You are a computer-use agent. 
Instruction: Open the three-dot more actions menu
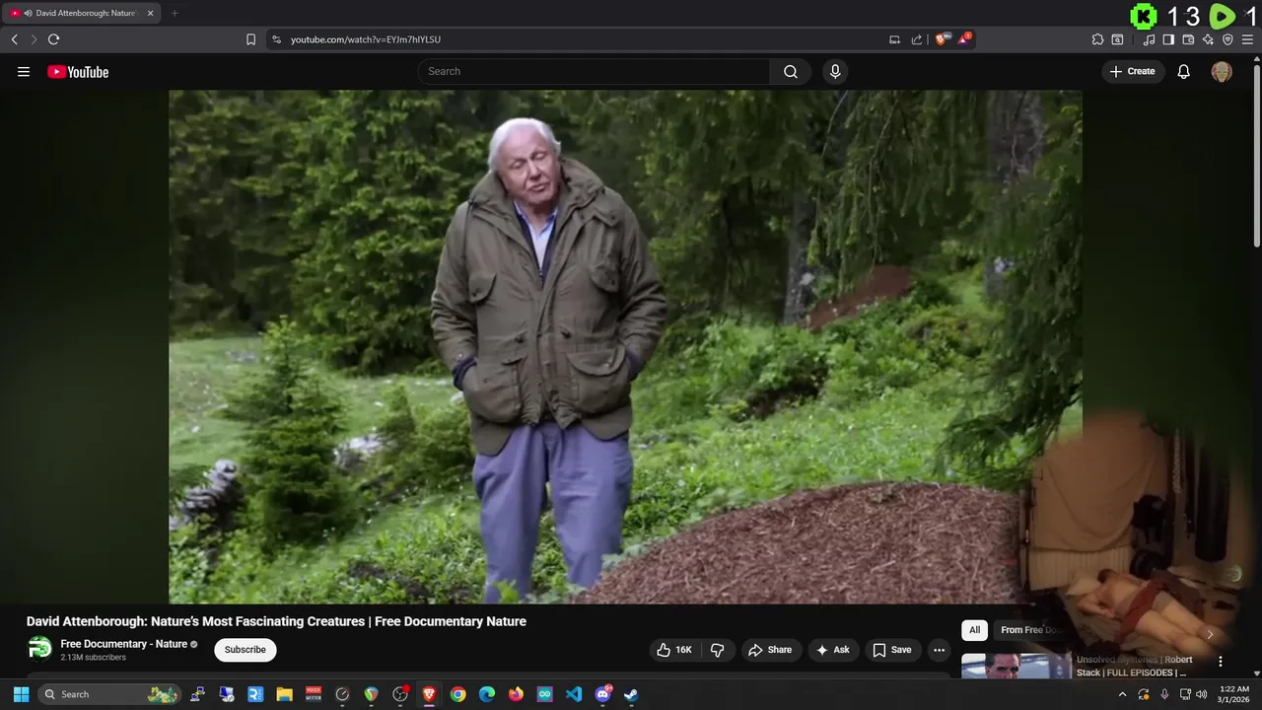(939, 650)
